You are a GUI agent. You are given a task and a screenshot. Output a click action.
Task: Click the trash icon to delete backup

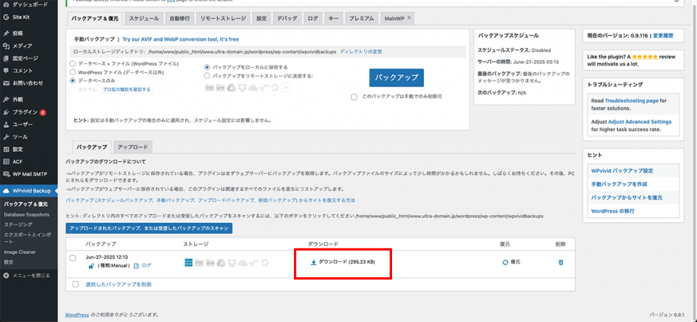[x=560, y=262]
